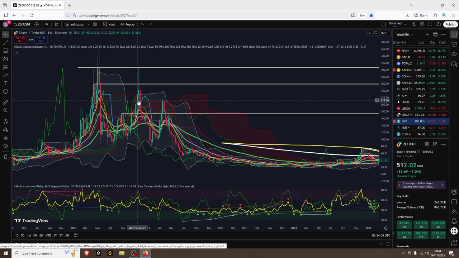Collapse the indicator legend chevron

pos(16,52)
